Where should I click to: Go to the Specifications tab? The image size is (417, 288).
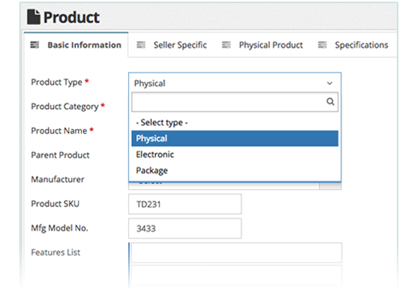pyautogui.click(x=354, y=45)
